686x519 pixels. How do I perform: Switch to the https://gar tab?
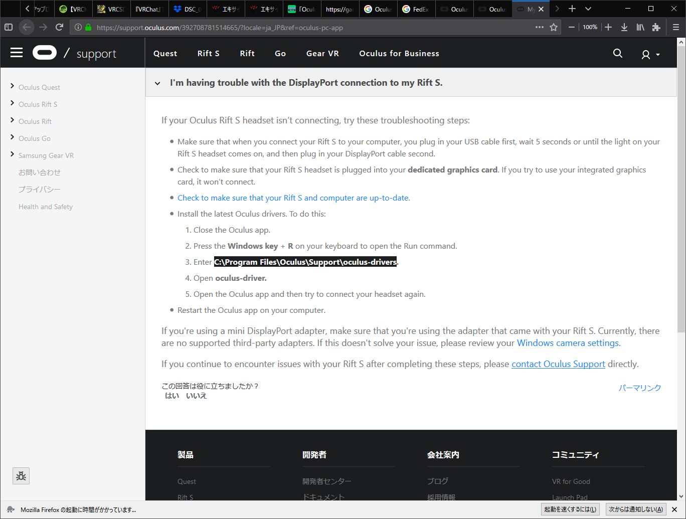tap(340, 9)
